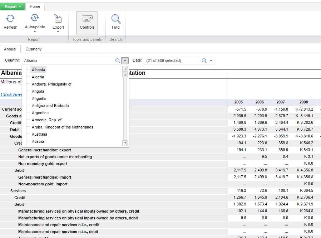This screenshot has width=321, height=238.
Task: Choose Australia in the country list
Action: click(x=39, y=134)
